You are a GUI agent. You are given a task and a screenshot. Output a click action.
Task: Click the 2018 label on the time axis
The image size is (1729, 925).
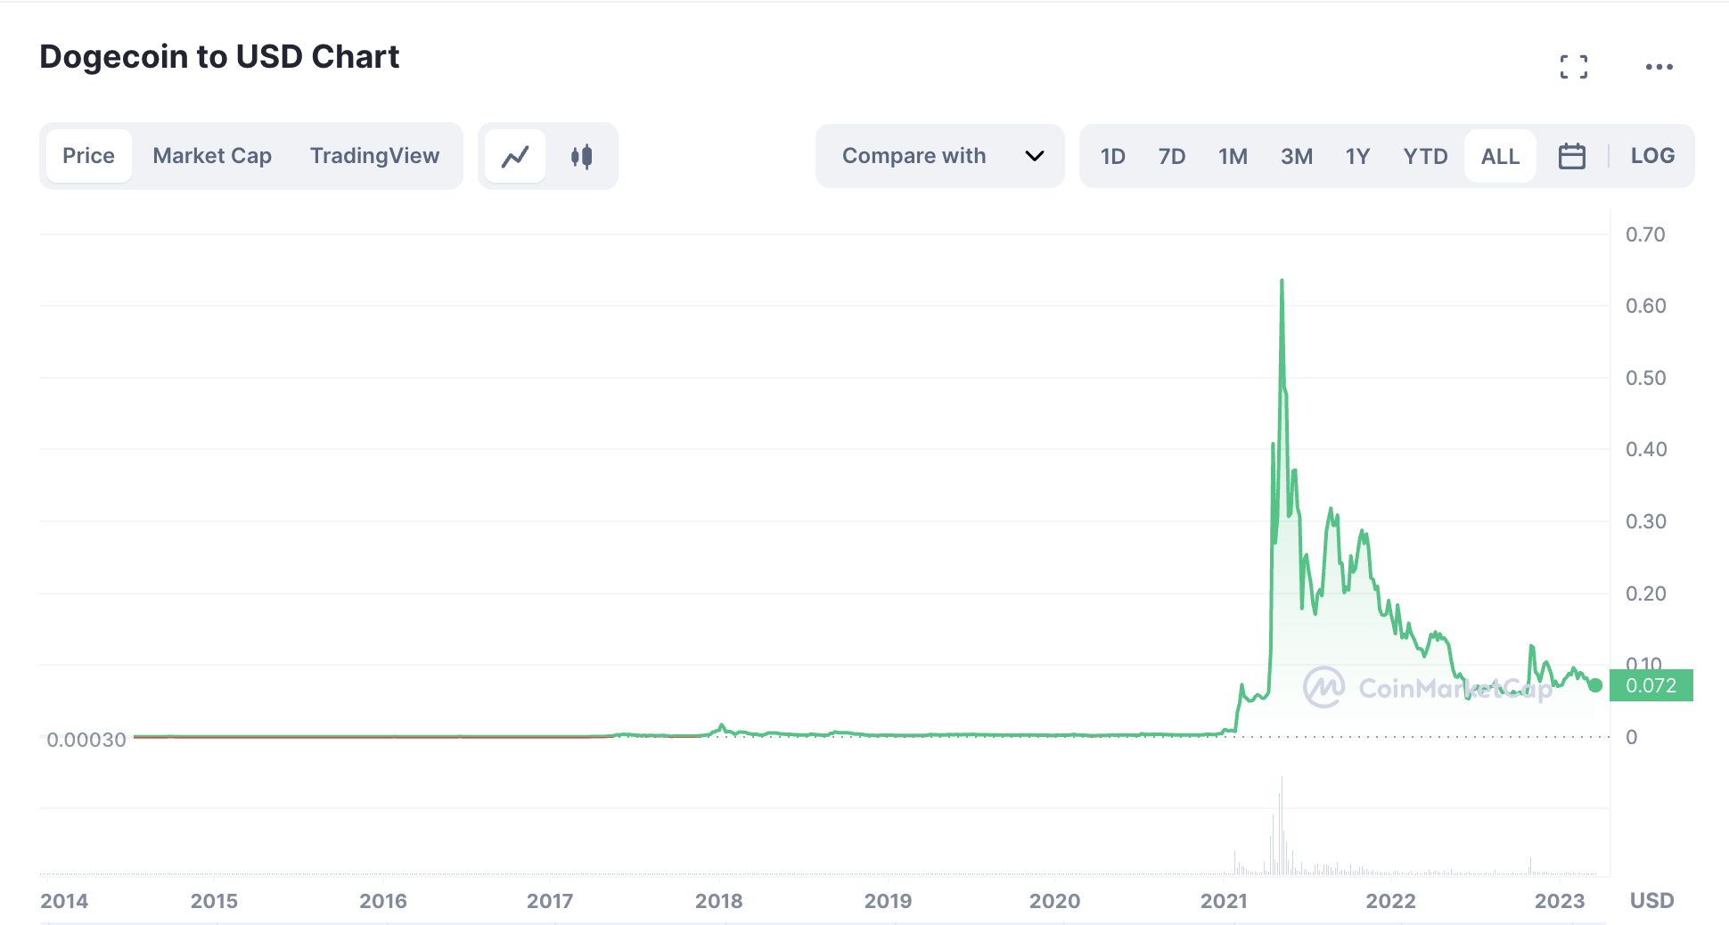click(x=719, y=901)
